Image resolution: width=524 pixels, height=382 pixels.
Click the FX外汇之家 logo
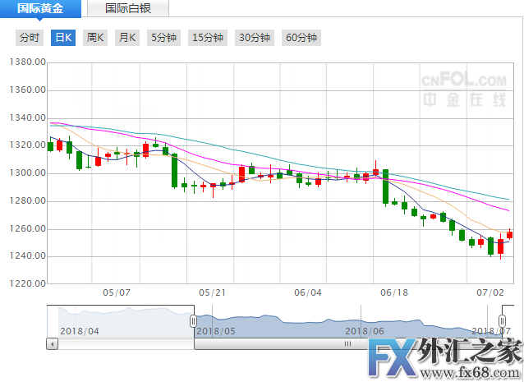click(444, 360)
